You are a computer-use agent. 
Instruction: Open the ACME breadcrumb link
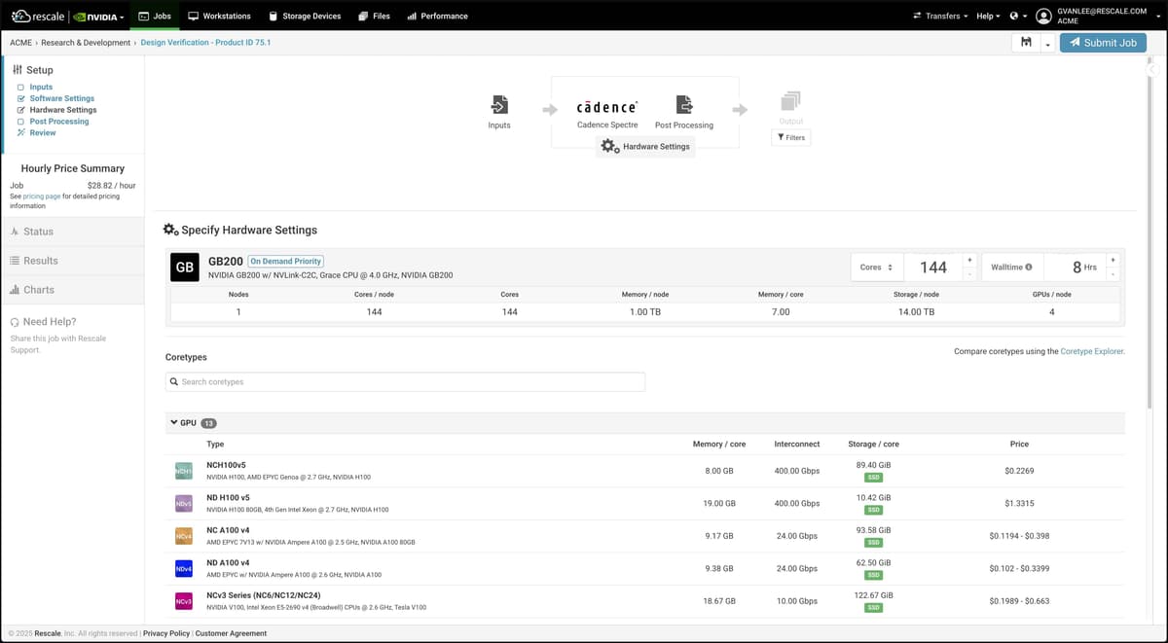click(20, 43)
